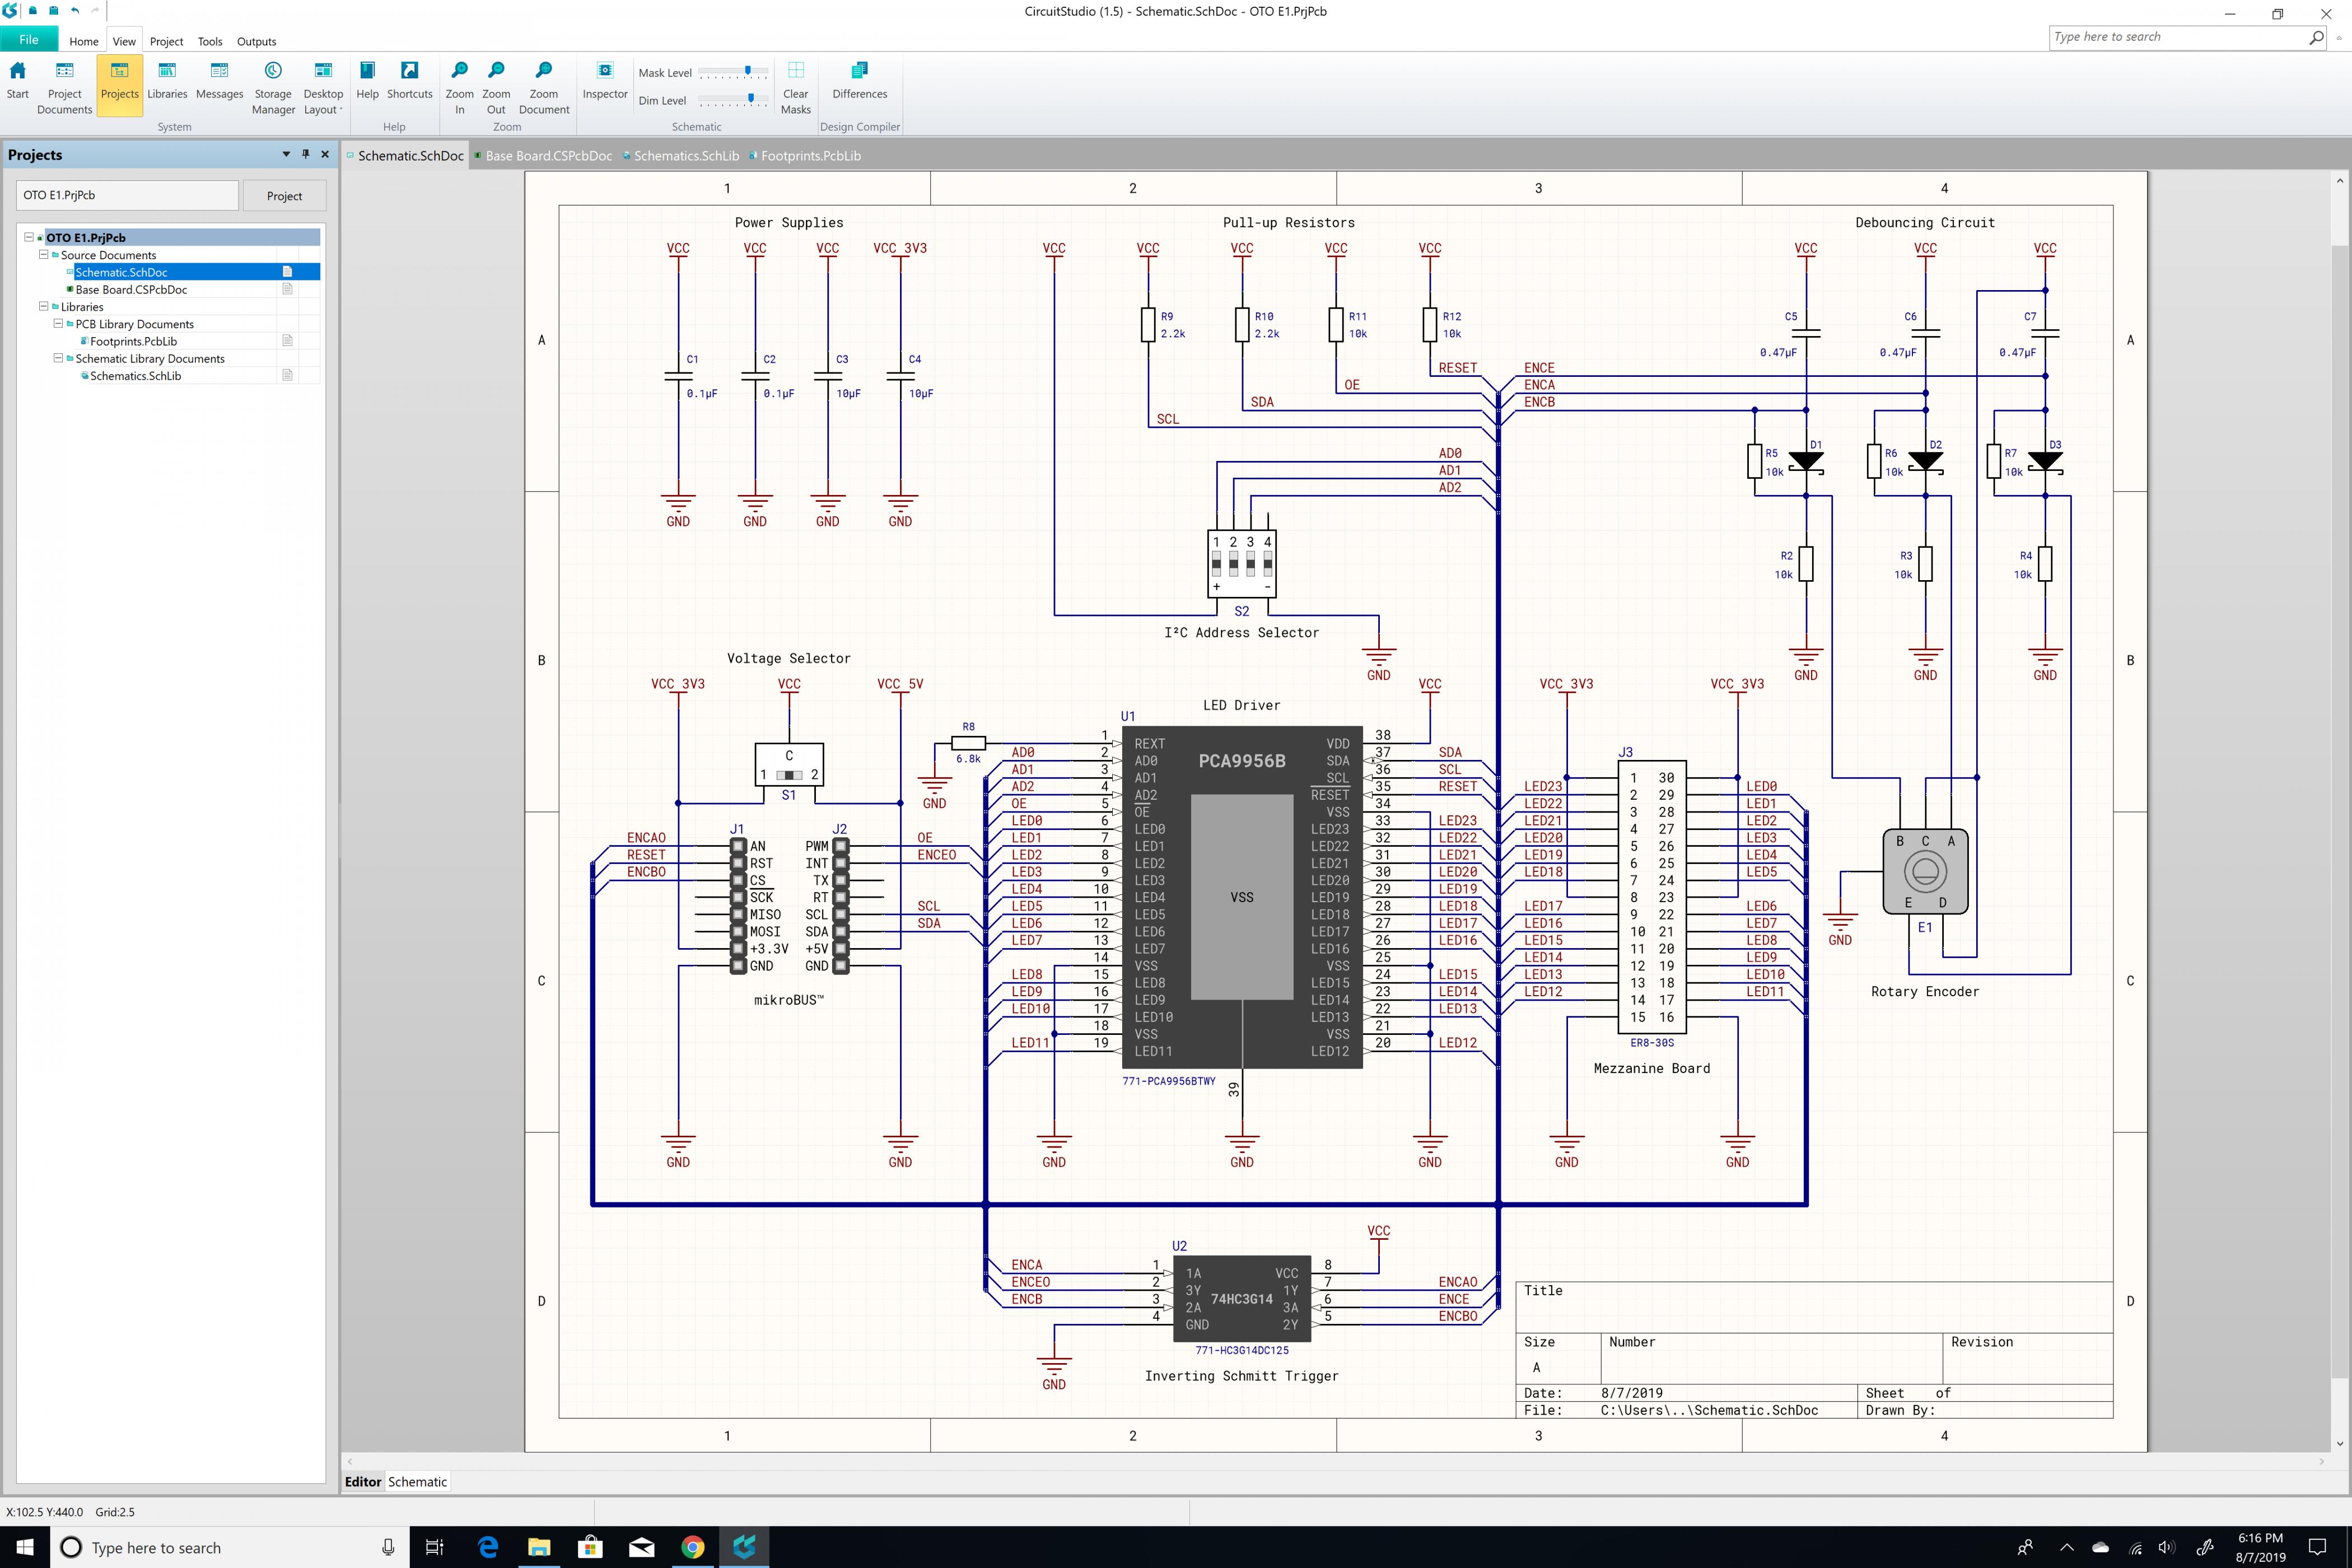Zoom In on the schematic
This screenshot has width=2352, height=1568.
[x=459, y=88]
